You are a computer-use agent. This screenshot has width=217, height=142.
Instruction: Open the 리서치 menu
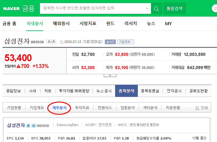coord(131,24)
